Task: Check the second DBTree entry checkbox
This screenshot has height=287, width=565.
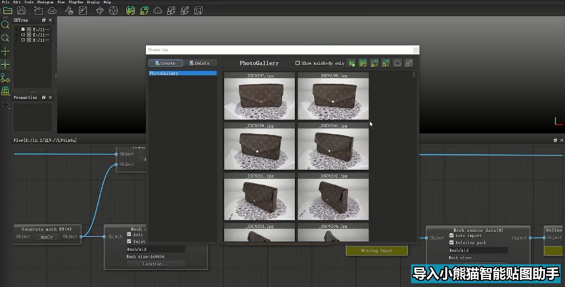Action: 23,35
